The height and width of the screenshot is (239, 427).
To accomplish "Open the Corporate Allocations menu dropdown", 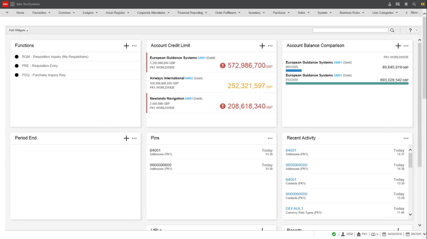I will click(153, 13).
